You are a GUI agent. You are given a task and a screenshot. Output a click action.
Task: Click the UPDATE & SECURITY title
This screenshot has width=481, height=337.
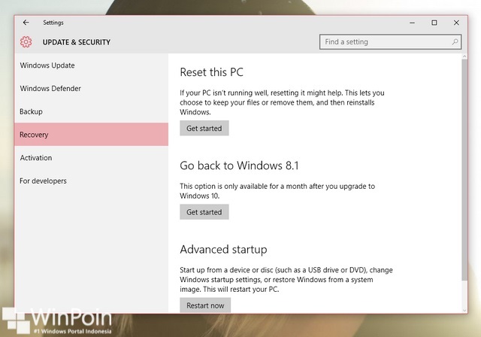[77, 42]
